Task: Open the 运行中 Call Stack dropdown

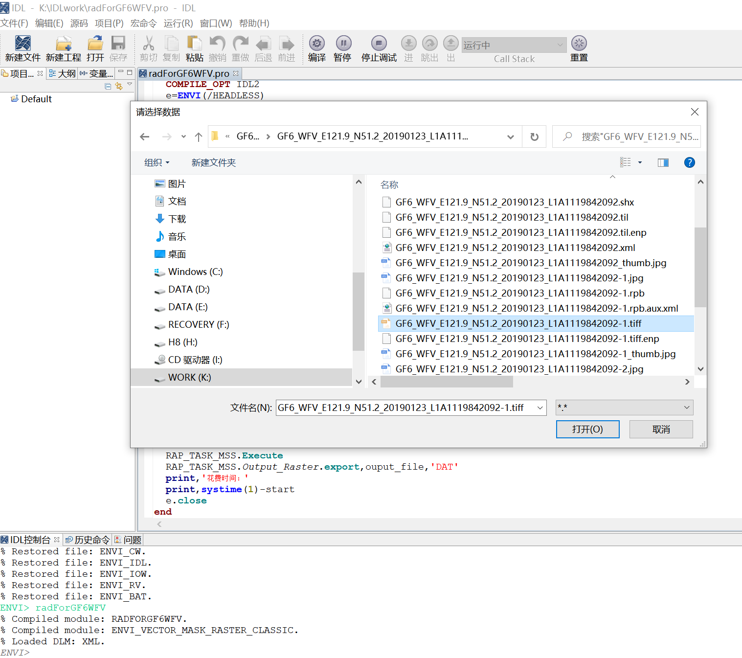Action: tap(514, 45)
